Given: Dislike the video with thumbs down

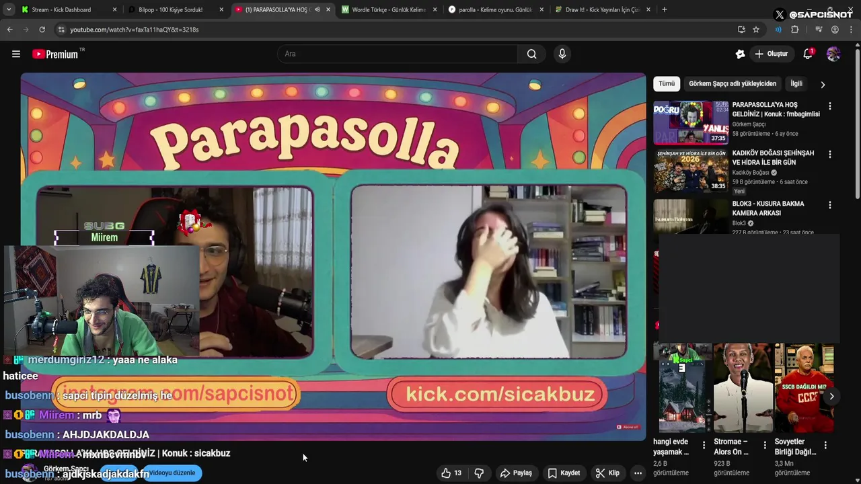Looking at the screenshot, I should pos(479,473).
